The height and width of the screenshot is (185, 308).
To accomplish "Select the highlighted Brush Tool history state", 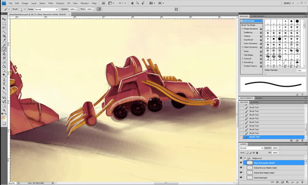I will pyautogui.click(x=274, y=137).
